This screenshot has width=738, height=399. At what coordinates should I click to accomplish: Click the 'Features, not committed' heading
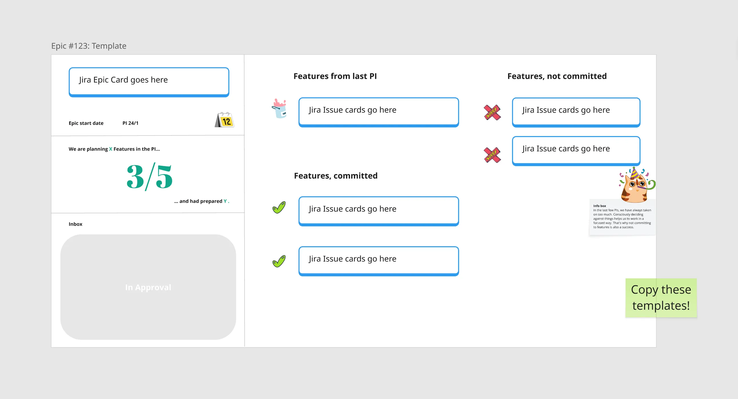[x=557, y=76]
